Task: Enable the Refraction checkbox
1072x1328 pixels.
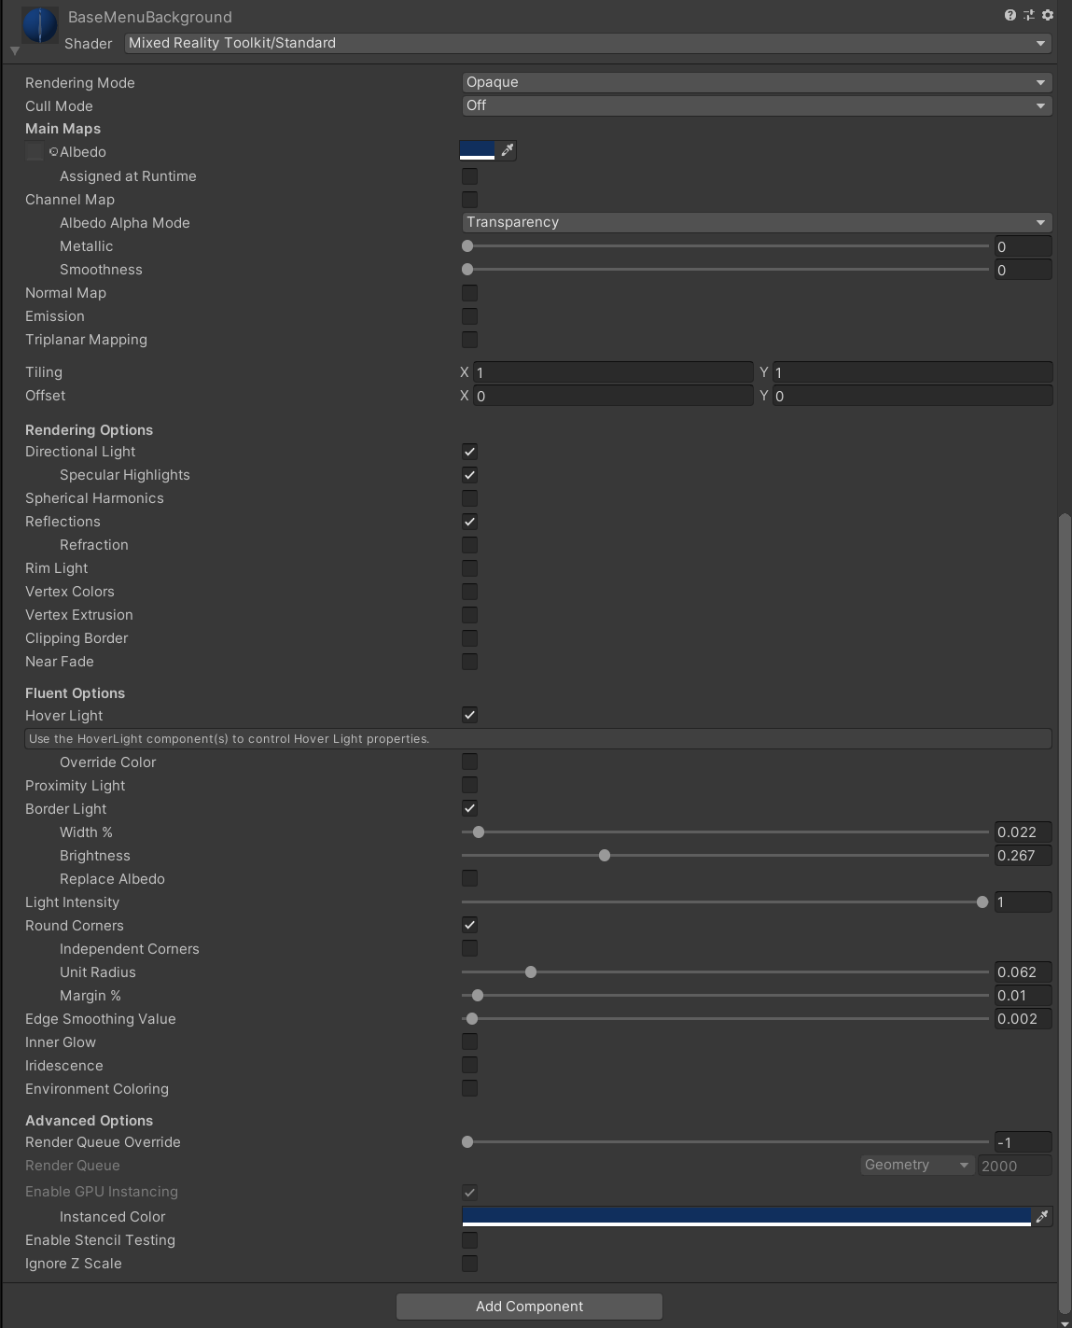Action: click(469, 544)
